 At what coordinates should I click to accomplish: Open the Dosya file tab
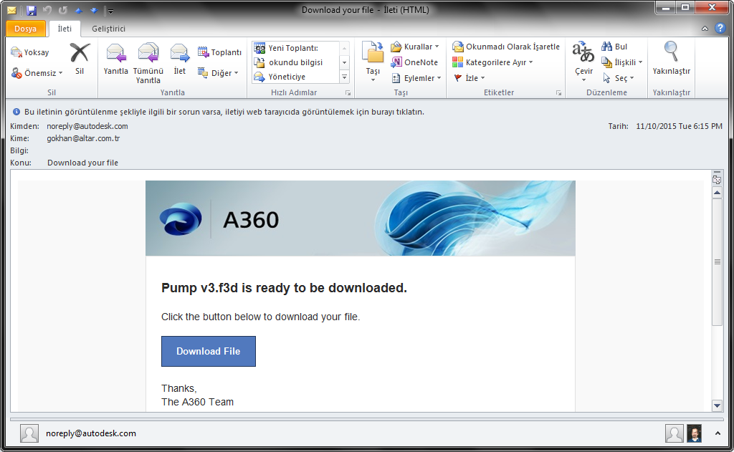(25, 29)
